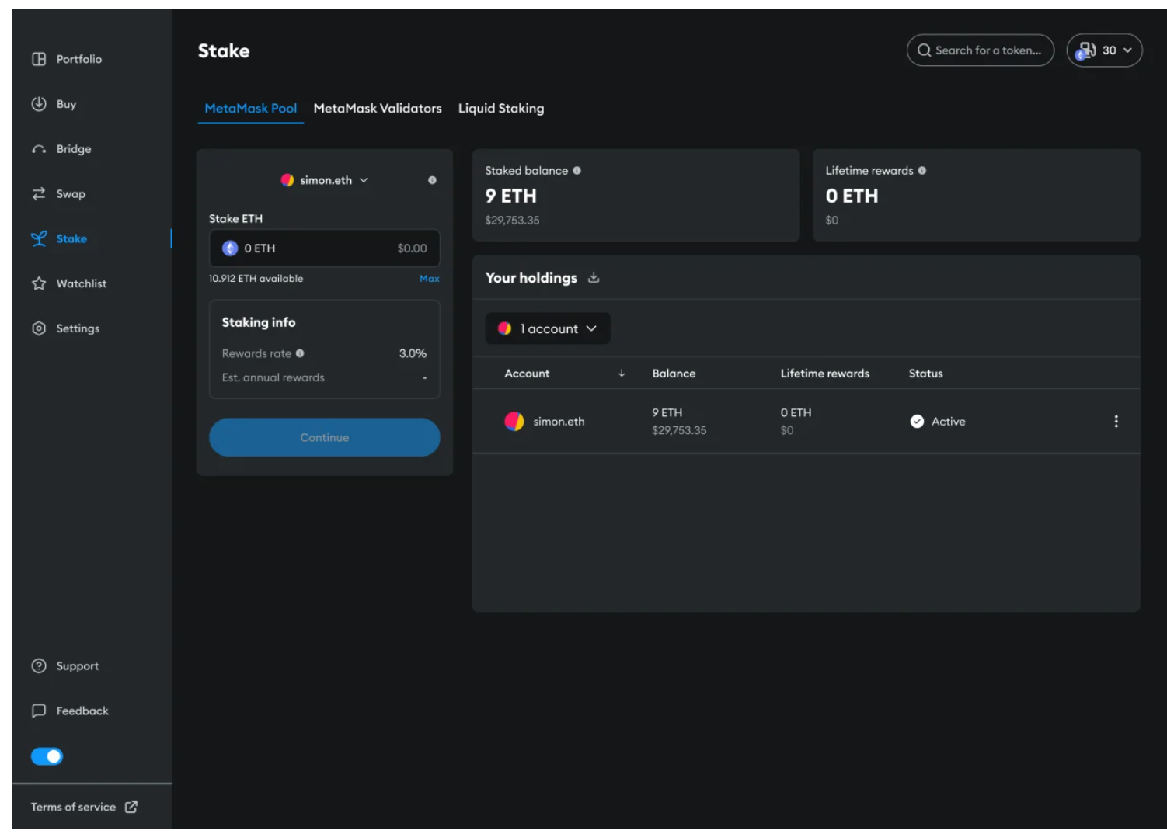Open the three-dot menu for simon.eth row
1167x834 pixels.
(x=1116, y=421)
